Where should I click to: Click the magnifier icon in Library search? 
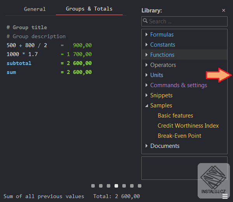146,21
